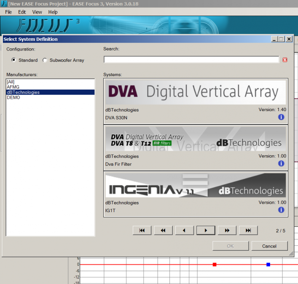
Task: Select the Subwoofer Array configuration option
Action: (x=45, y=60)
